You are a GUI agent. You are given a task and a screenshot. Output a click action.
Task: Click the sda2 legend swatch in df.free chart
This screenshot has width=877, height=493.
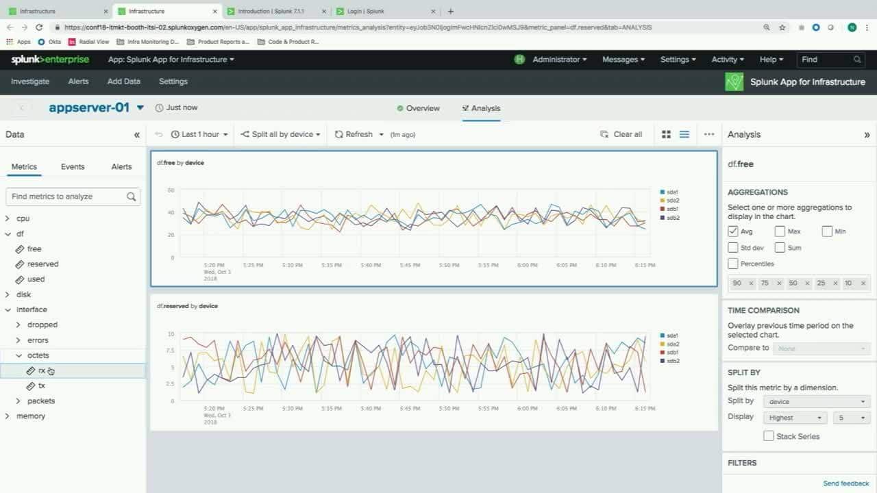(662, 201)
